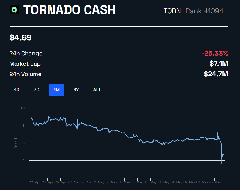Viewport: 240px width, 190px height.
Task: Select the 1D time range tab
Action: pyautogui.click(x=17, y=90)
